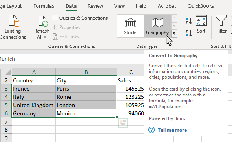Click the greyed Properties button
The height and width of the screenshot is (142, 232).
pos(66,27)
